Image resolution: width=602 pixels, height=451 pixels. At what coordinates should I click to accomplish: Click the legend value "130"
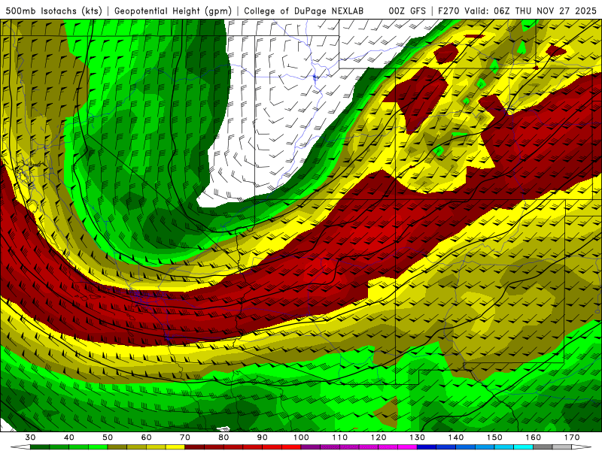point(418,437)
